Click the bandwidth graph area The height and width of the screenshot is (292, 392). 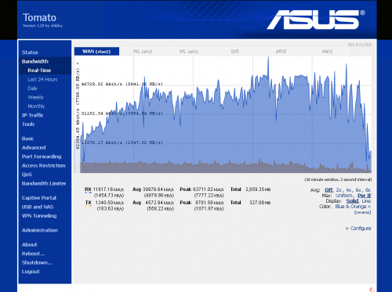tap(223, 114)
